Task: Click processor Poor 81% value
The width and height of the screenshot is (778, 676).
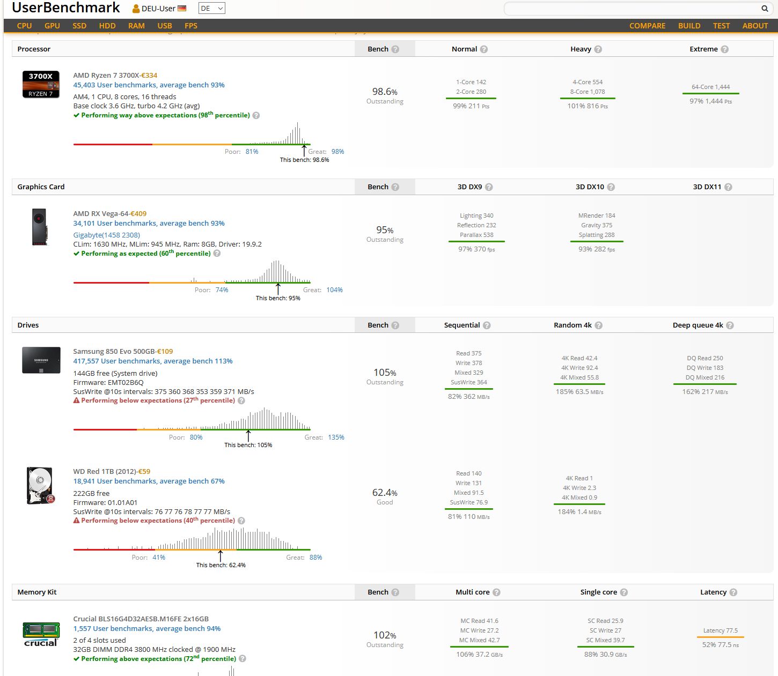Action: point(252,152)
